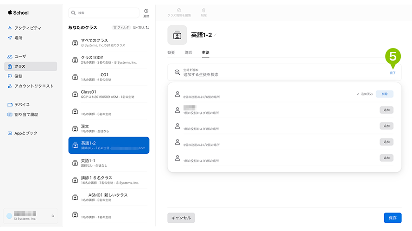This screenshot has width=412, height=231.
Task: Click the Apple School logo
Action: pos(18,12)
